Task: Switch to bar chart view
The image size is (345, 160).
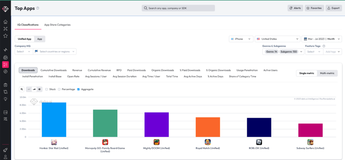Action: pos(34,89)
